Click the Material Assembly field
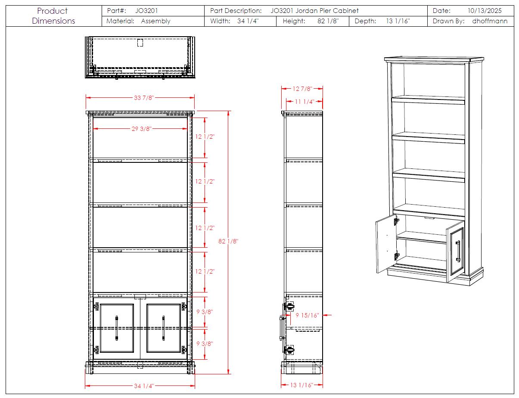Viewport: 519px width, 398px height. (138, 21)
